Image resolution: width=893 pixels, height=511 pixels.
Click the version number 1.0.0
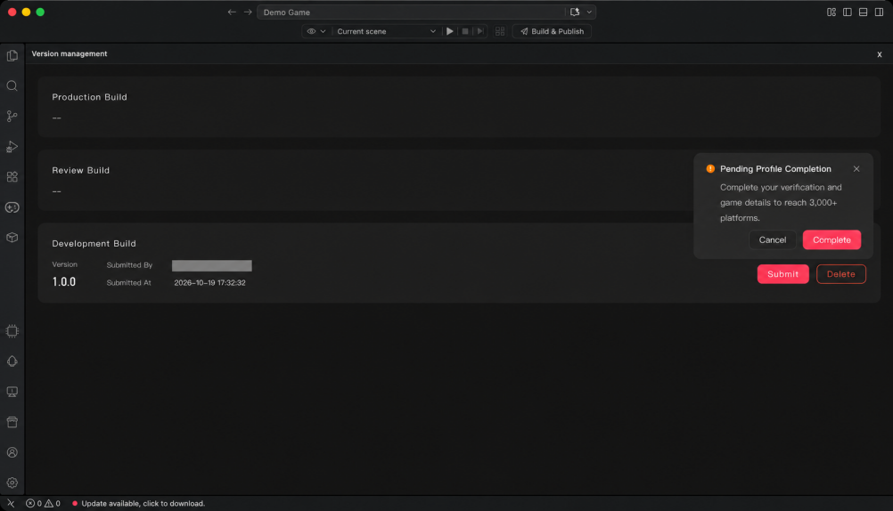(x=64, y=281)
